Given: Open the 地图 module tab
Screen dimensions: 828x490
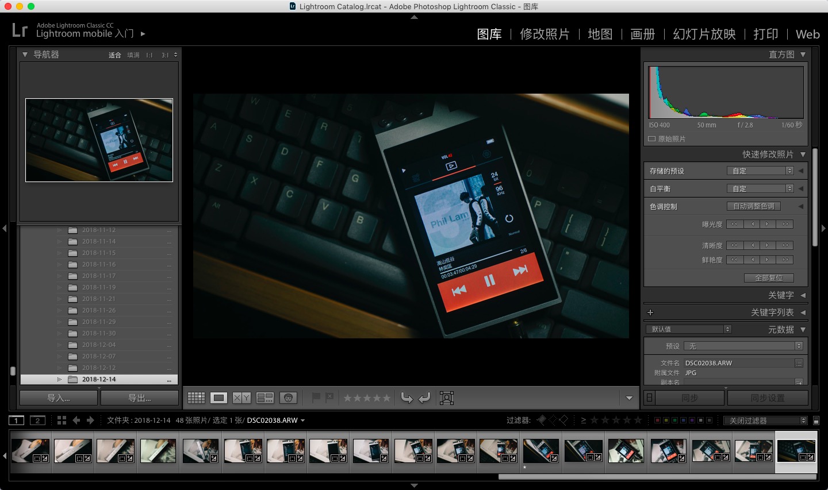Looking at the screenshot, I should point(600,34).
